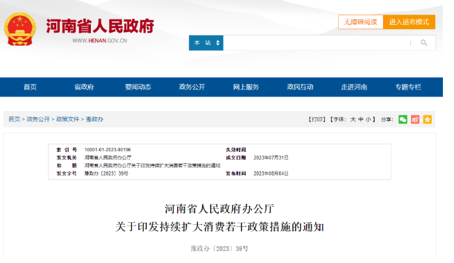Click heading line 关于印发持续扩大消费若干政策措施的通知
Image resolution: width=454 pixels, height=263 pixels.
219,227
